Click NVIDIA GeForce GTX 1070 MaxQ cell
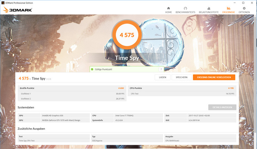 point(65,120)
